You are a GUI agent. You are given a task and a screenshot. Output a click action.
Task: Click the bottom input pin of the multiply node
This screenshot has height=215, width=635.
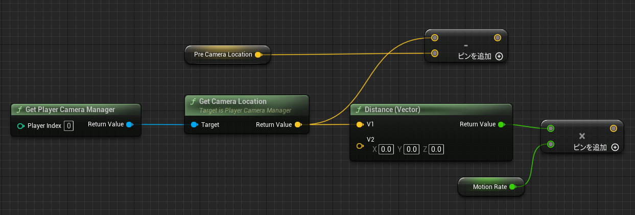coord(551,144)
